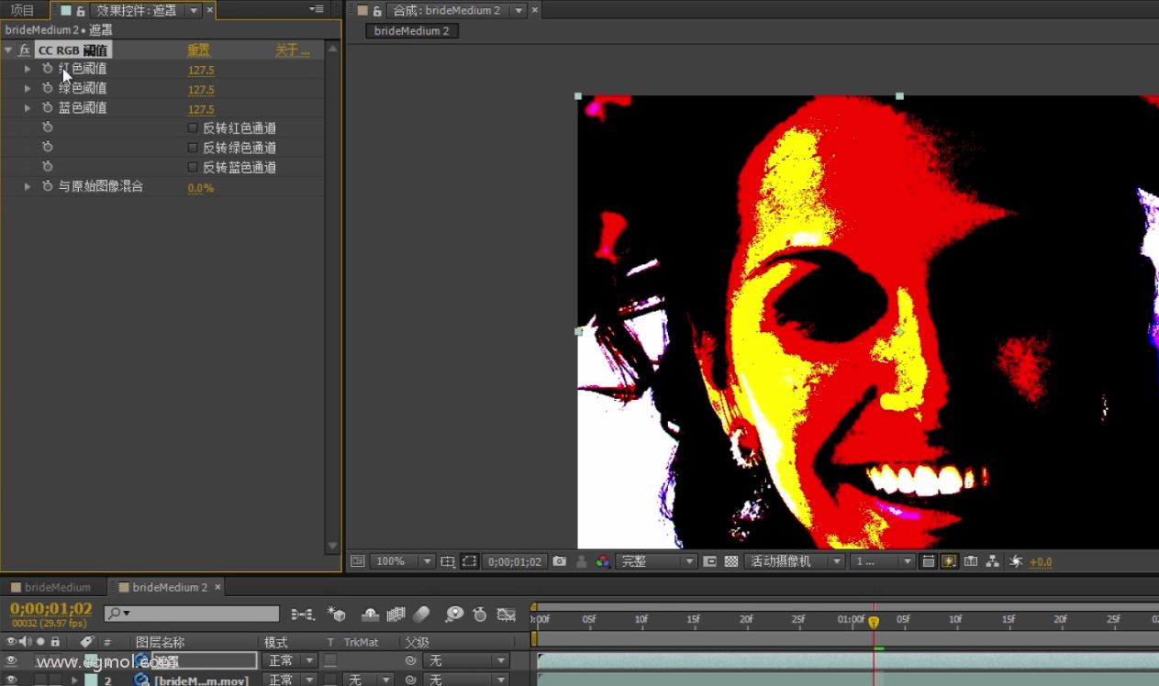Check the 反转绿色通道 option
Image resolution: width=1159 pixels, height=686 pixels.
(193, 148)
